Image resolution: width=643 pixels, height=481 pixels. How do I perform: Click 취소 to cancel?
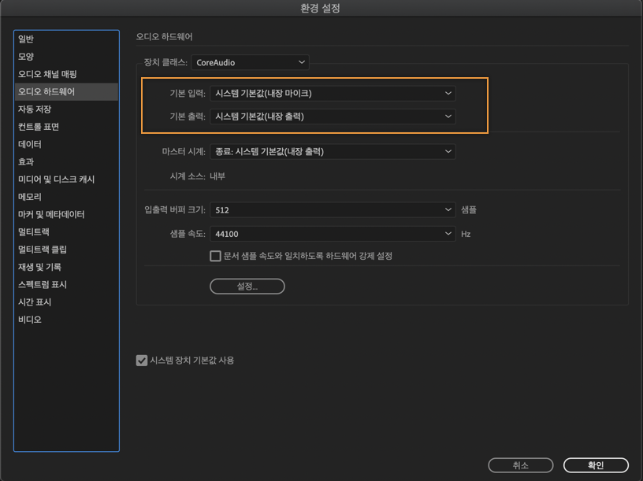pyautogui.click(x=520, y=465)
